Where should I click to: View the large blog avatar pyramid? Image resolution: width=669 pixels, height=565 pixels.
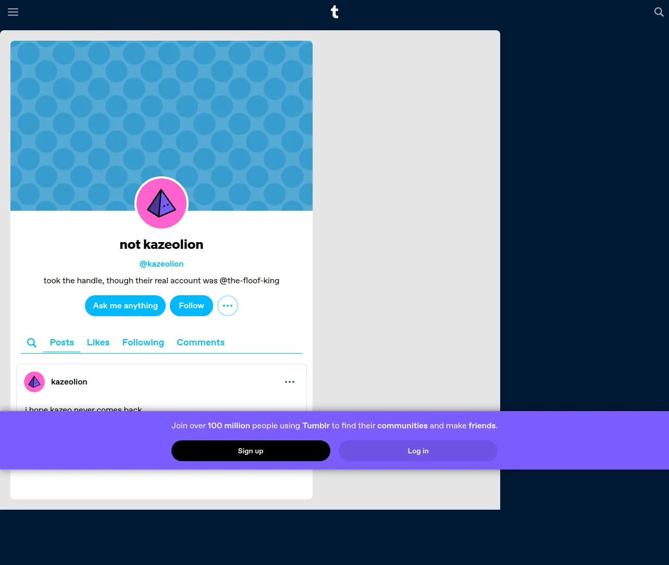point(162,203)
